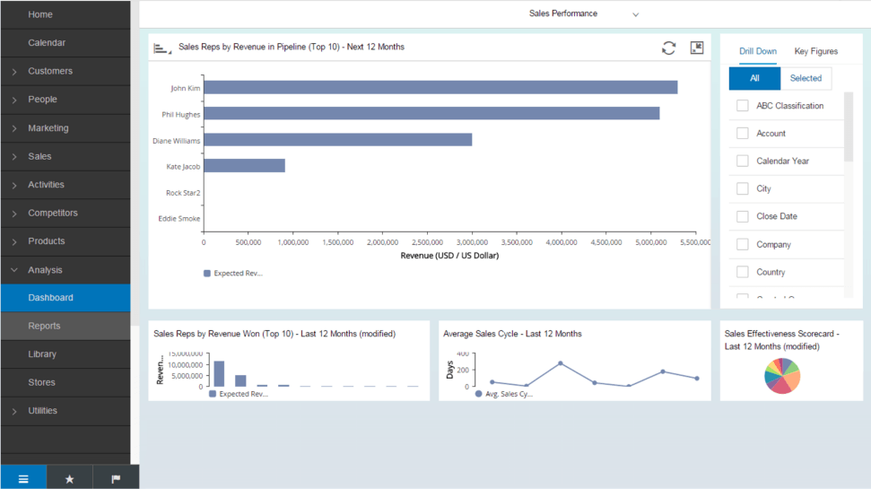Click Diane Williams revenue bar
The height and width of the screenshot is (489, 871).
(x=338, y=139)
